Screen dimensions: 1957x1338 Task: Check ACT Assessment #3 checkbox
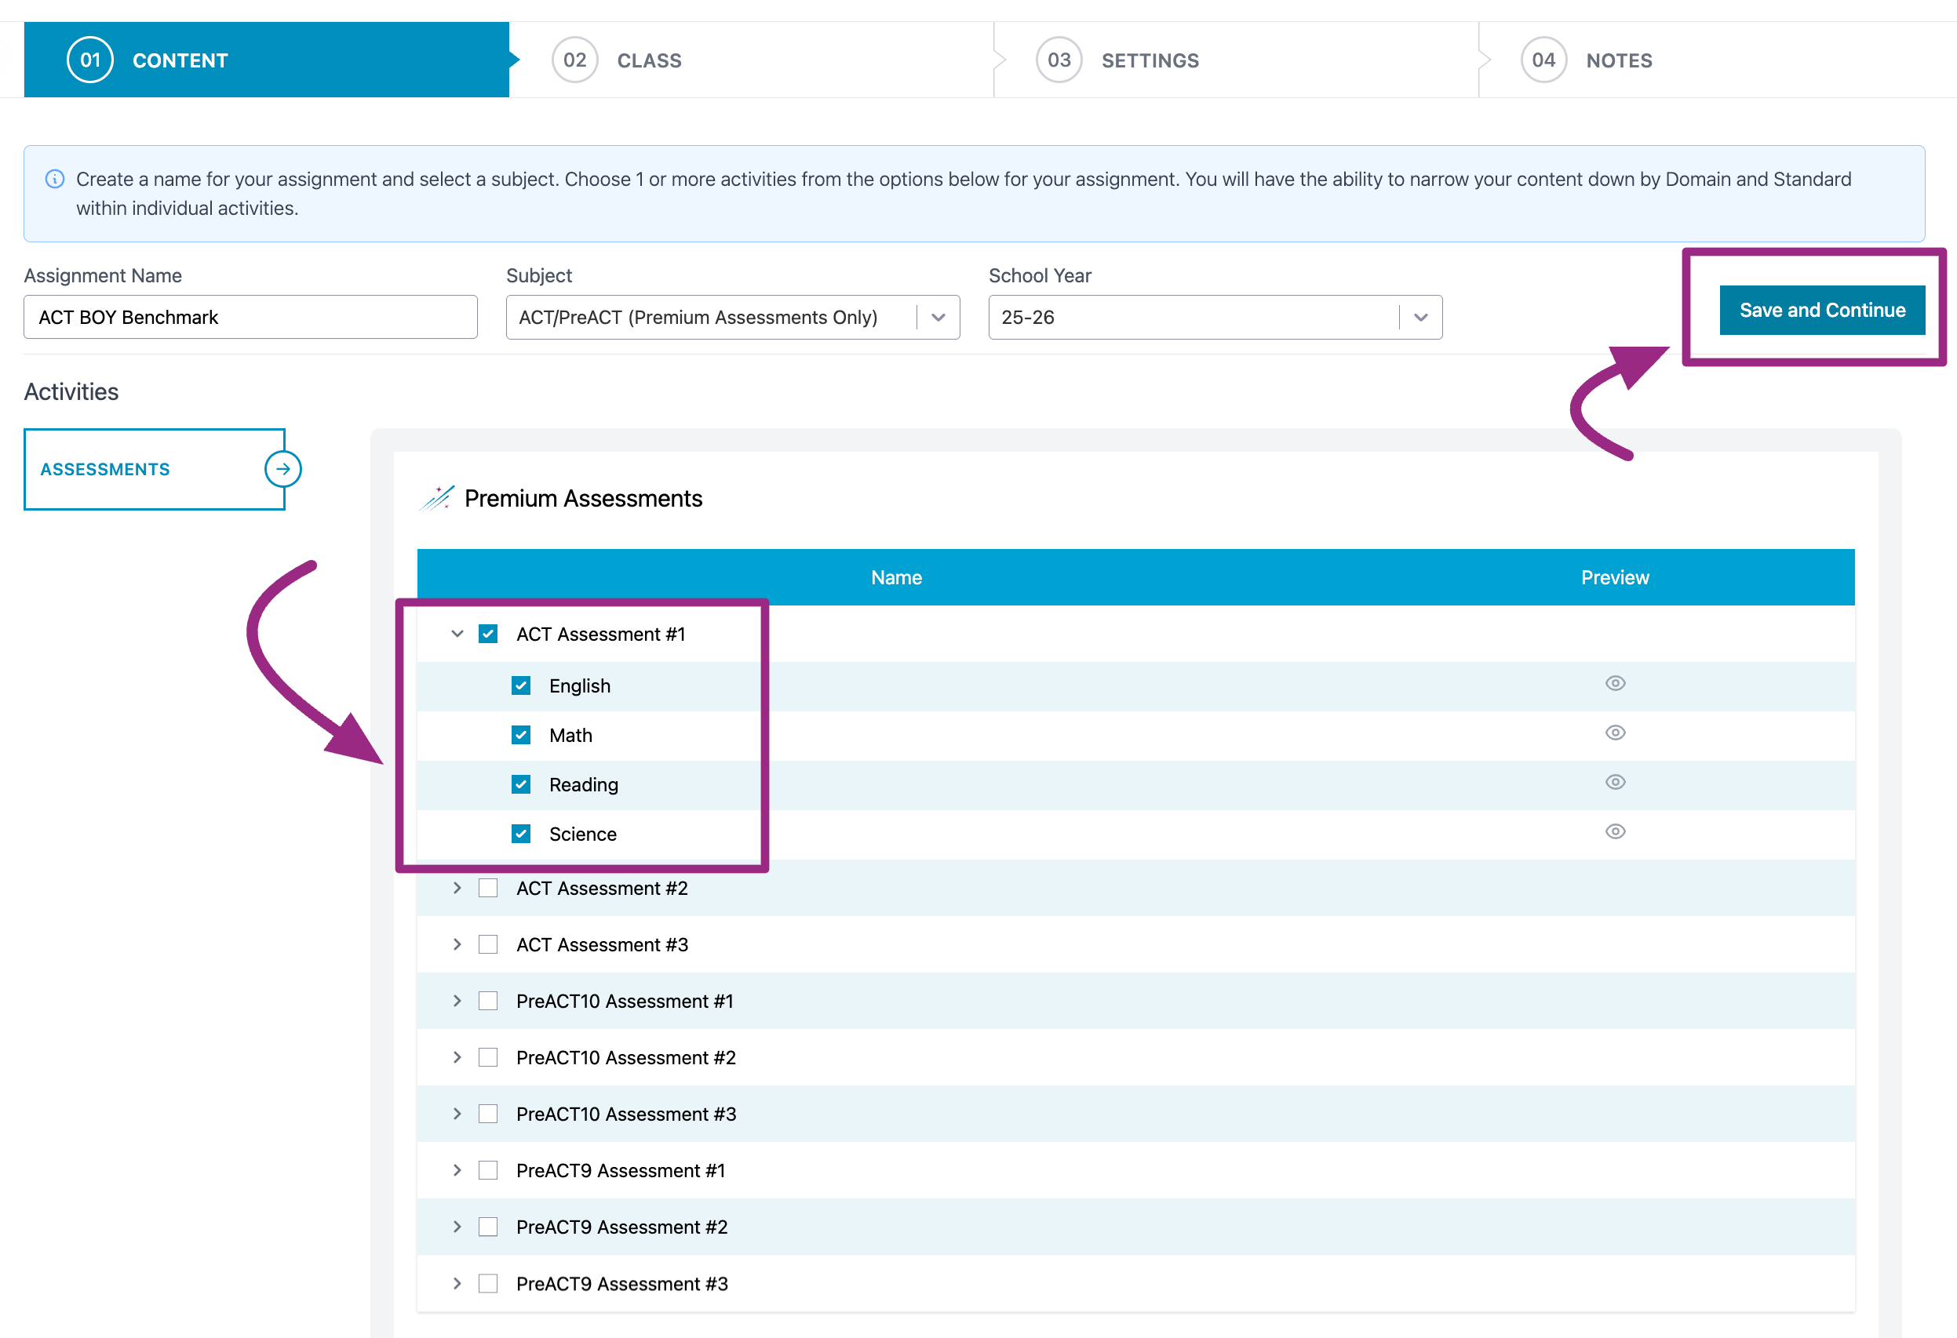[x=488, y=944]
